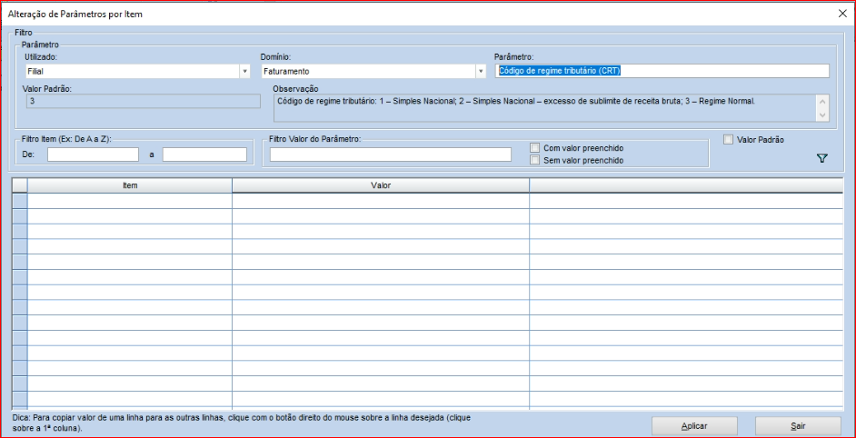The width and height of the screenshot is (856, 438).
Task: Click the funnel filter icon
Action: coord(822,158)
